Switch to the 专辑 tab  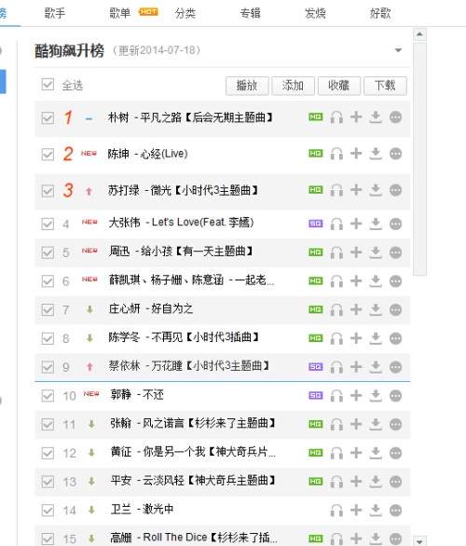tap(250, 13)
